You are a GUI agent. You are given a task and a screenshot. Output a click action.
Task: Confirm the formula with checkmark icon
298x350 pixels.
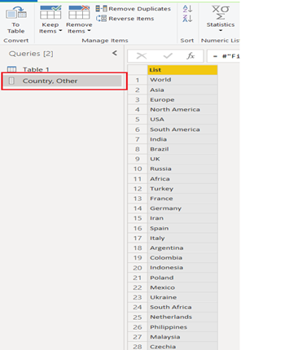coord(168,56)
